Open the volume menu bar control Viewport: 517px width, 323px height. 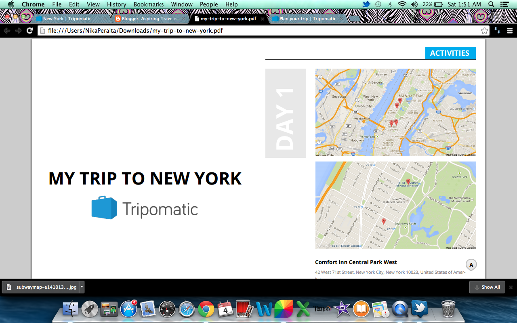tap(414, 4)
